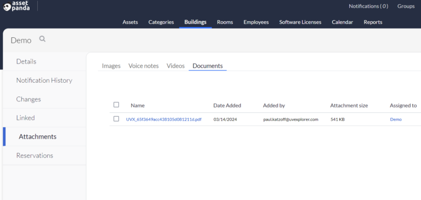Navigate to Employees
421x200 pixels.
click(x=256, y=22)
